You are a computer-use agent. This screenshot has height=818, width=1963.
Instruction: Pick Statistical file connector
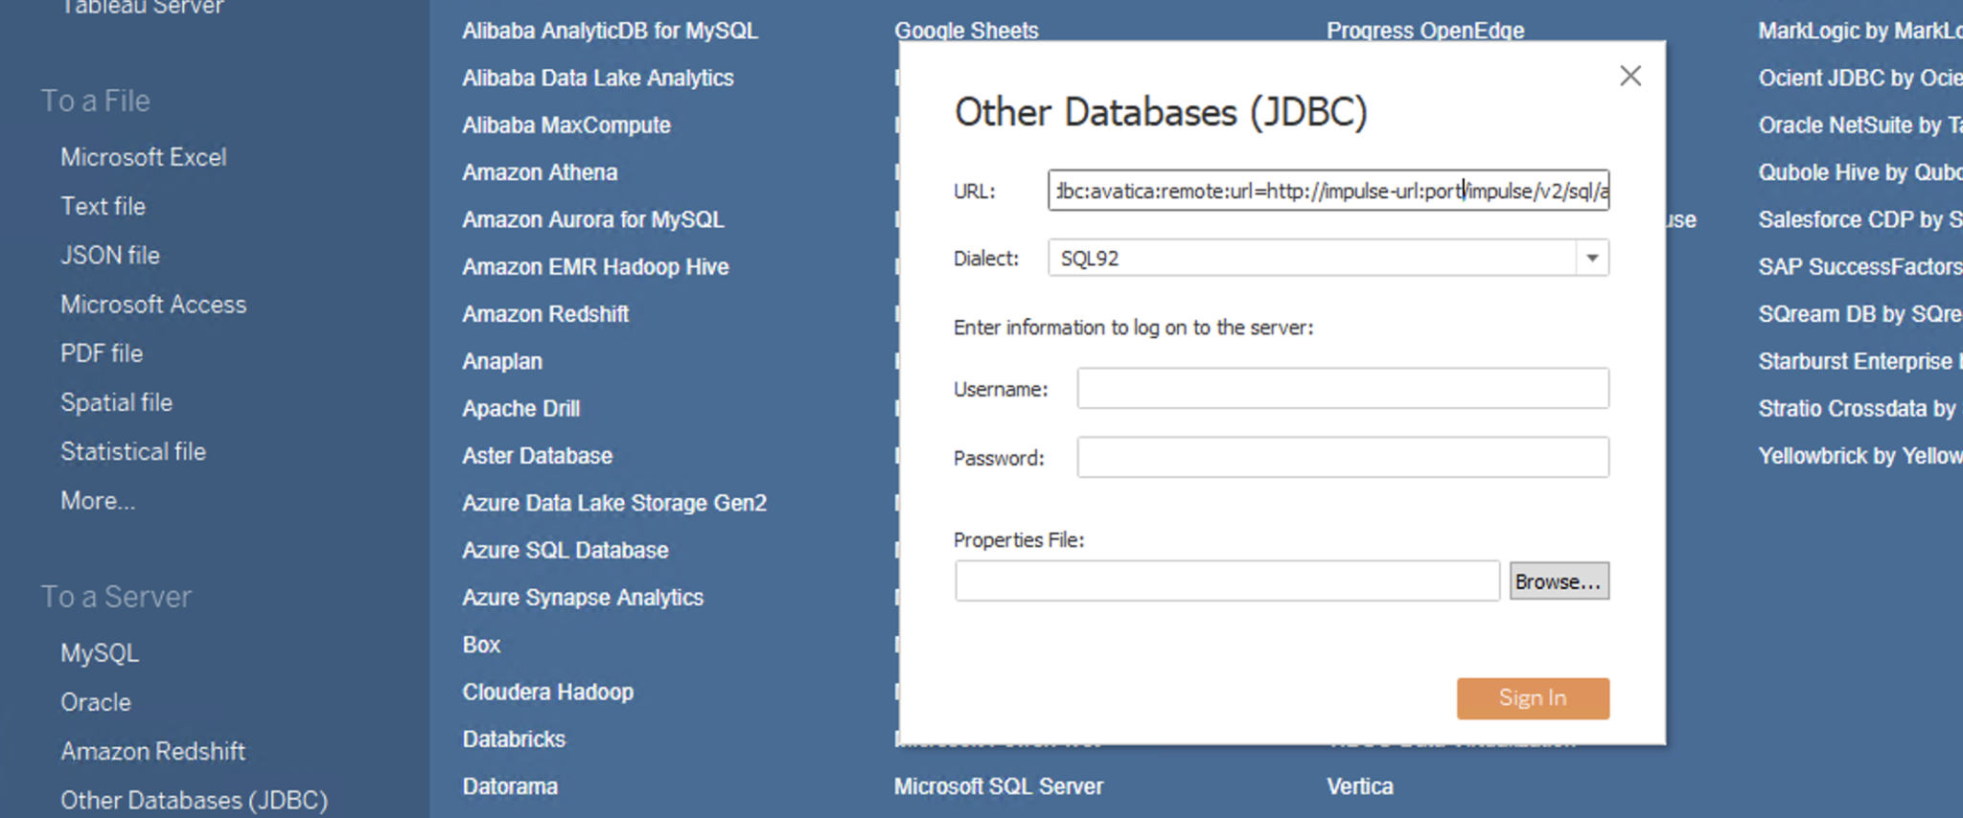(x=133, y=451)
